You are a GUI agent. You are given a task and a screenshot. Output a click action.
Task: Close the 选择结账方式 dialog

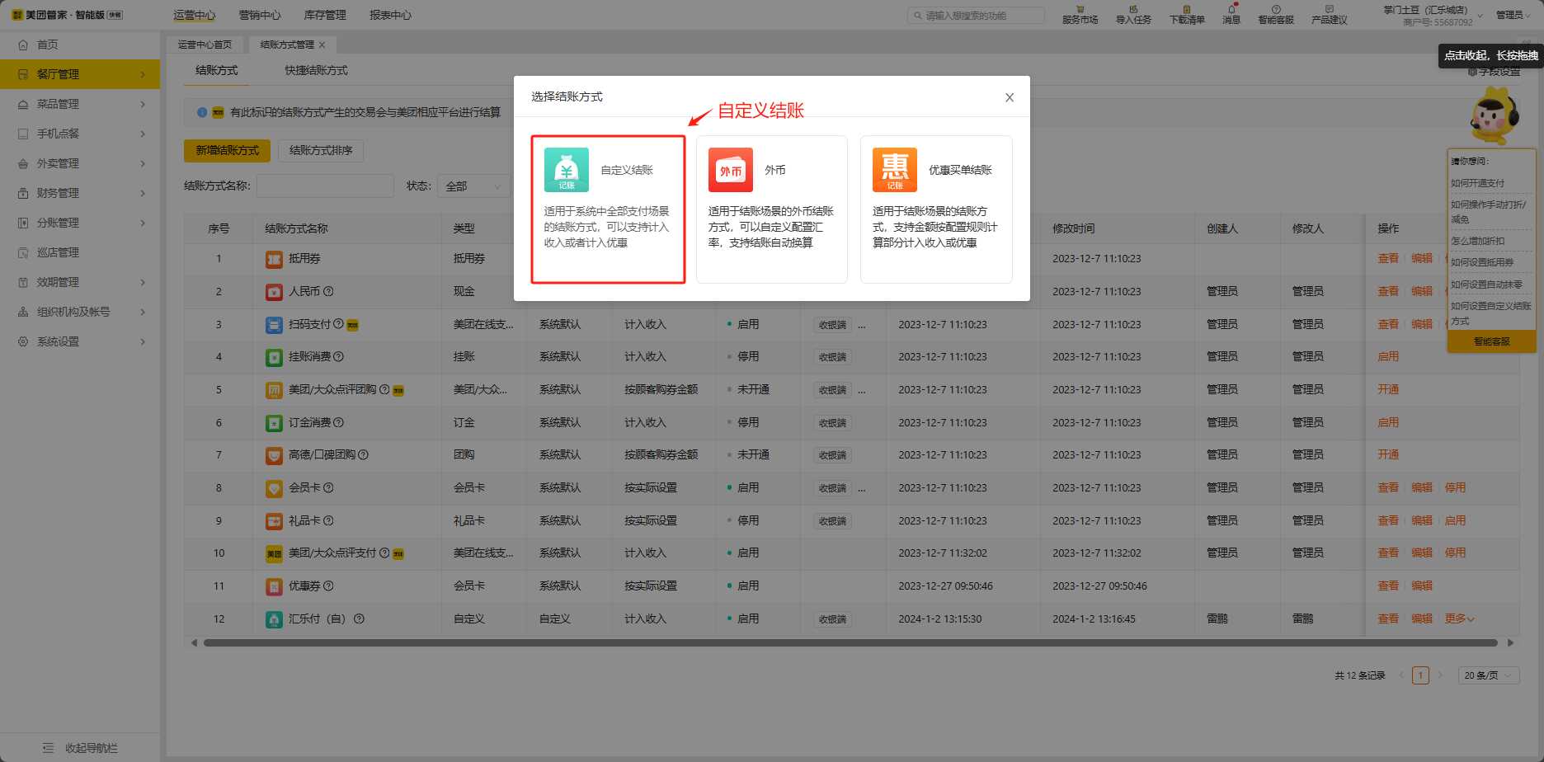[x=1010, y=97]
